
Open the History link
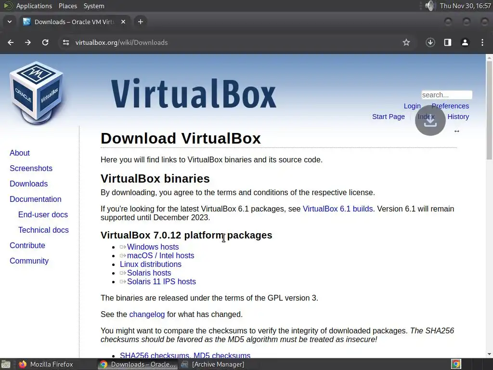pos(458,117)
